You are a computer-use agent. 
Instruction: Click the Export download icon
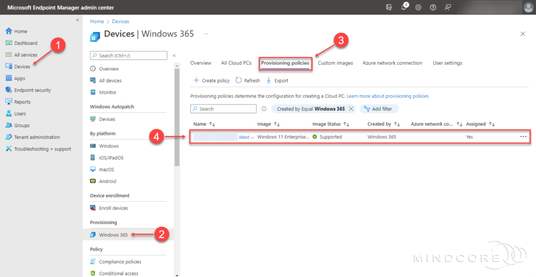269,80
